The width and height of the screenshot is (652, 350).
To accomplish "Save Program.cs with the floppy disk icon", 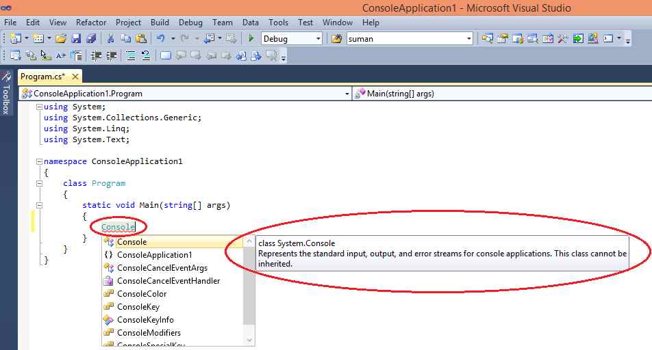I will (76, 38).
